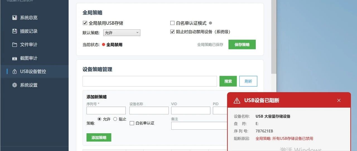Click the USB设备管控 lock icon
The width and height of the screenshot is (357, 151).
(15, 72)
